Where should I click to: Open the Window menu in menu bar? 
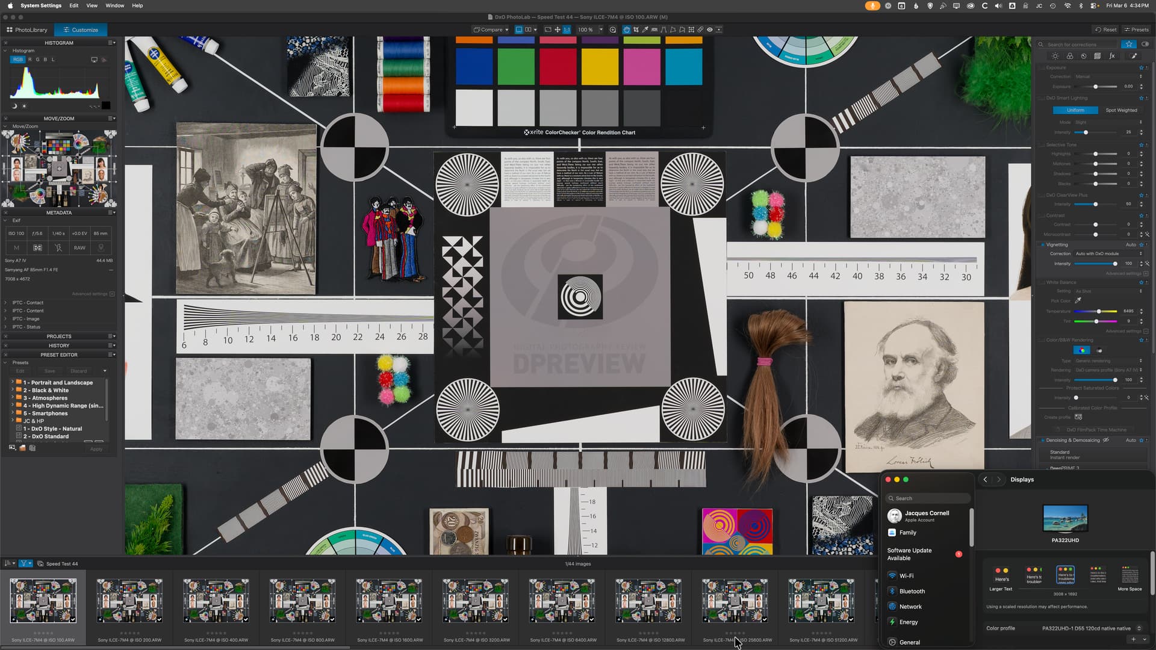(x=114, y=5)
